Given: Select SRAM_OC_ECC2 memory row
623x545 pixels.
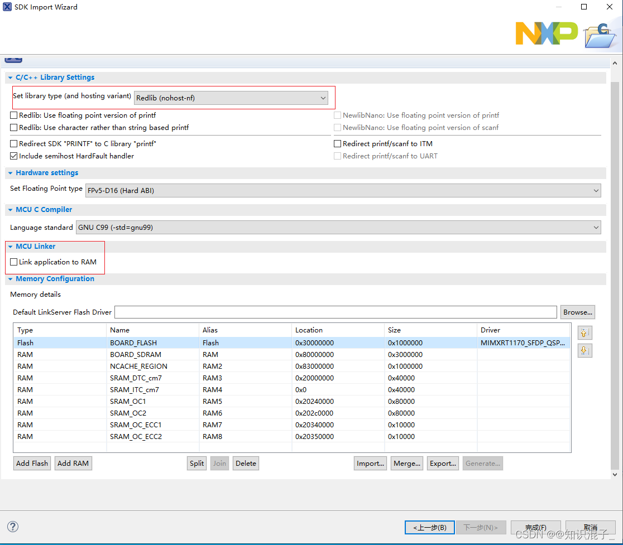Looking at the screenshot, I should point(292,436).
